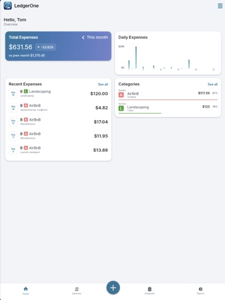The image size is (225, 300).
Task: Click date badge of $120.00 expense
Action: 13,94
